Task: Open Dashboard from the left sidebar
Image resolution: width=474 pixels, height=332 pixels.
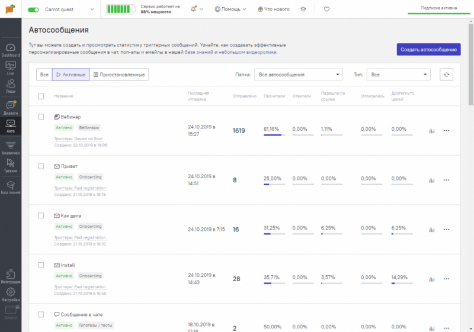Action: pyautogui.click(x=10, y=49)
